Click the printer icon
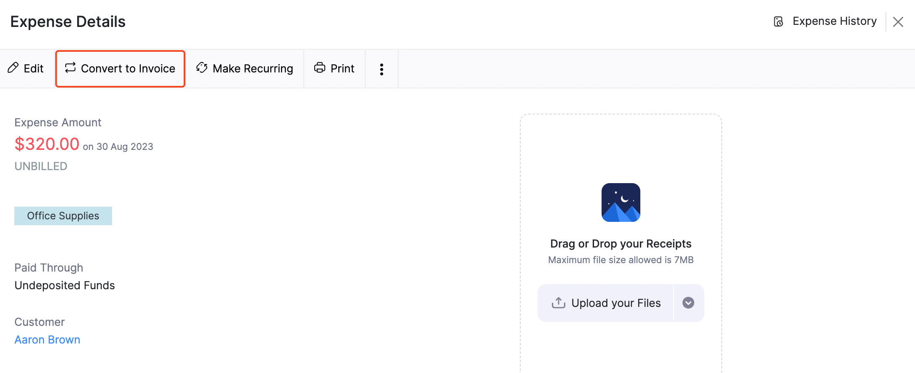Image resolution: width=915 pixels, height=373 pixels. 320,68
